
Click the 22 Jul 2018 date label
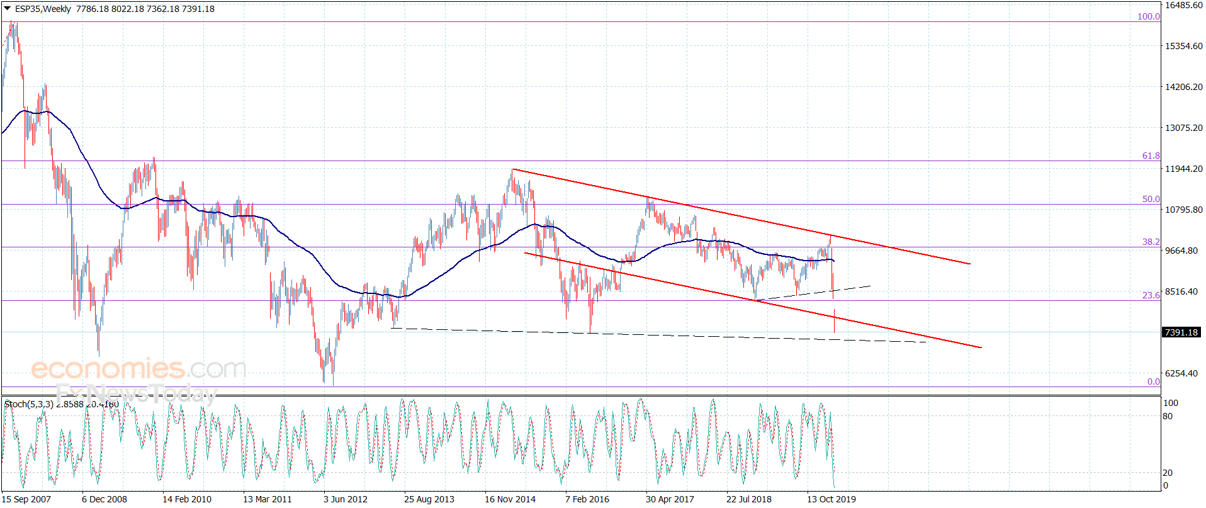pyautogui.click(x=749, y=499)
